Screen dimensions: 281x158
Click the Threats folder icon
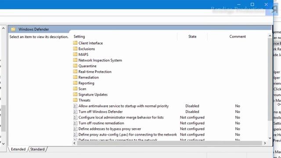pos(75,101)
